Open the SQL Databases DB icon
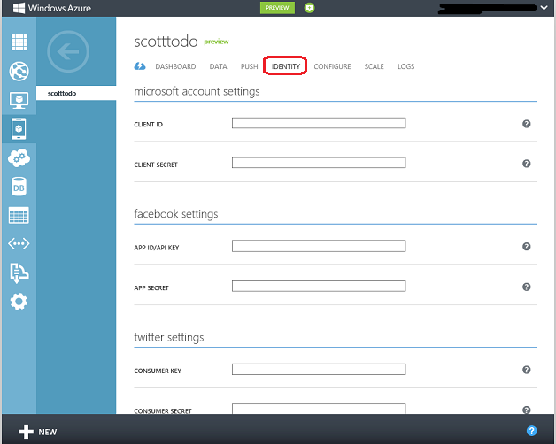 [x=19, y=187]
